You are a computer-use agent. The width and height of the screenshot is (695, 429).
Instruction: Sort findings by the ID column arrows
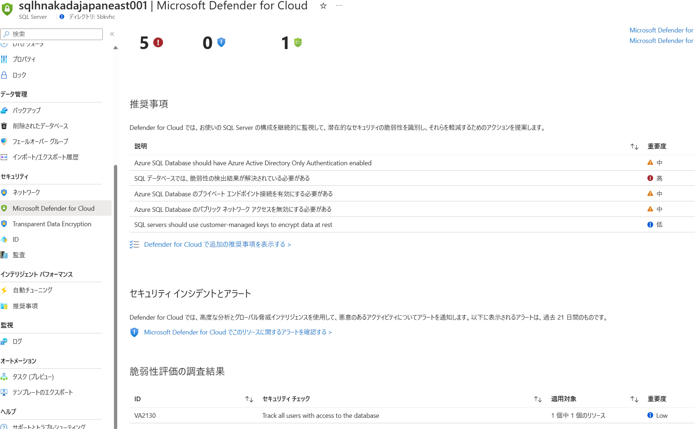(249, 399)
